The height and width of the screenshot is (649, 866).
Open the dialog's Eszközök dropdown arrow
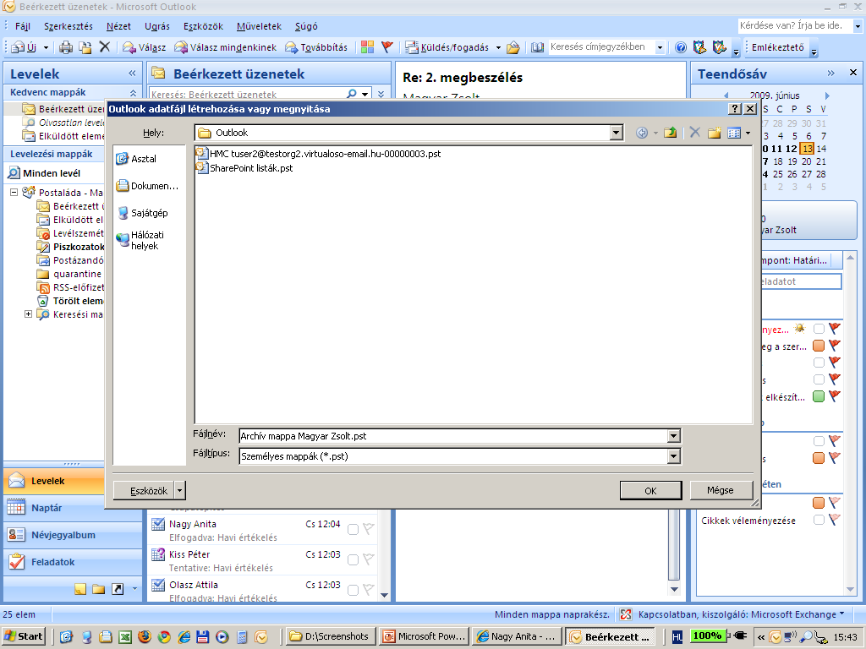click(x=179, y=490)
